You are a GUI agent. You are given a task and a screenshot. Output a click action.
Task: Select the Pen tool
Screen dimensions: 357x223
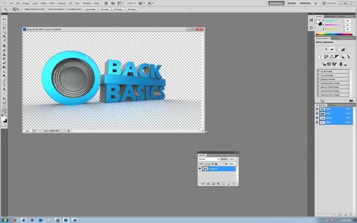pos(4,81)
